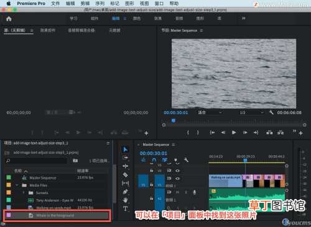Click purple label of Whale in the foreground

point(9,215)
